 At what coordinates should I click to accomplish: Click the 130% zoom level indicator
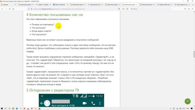[123, 9]
